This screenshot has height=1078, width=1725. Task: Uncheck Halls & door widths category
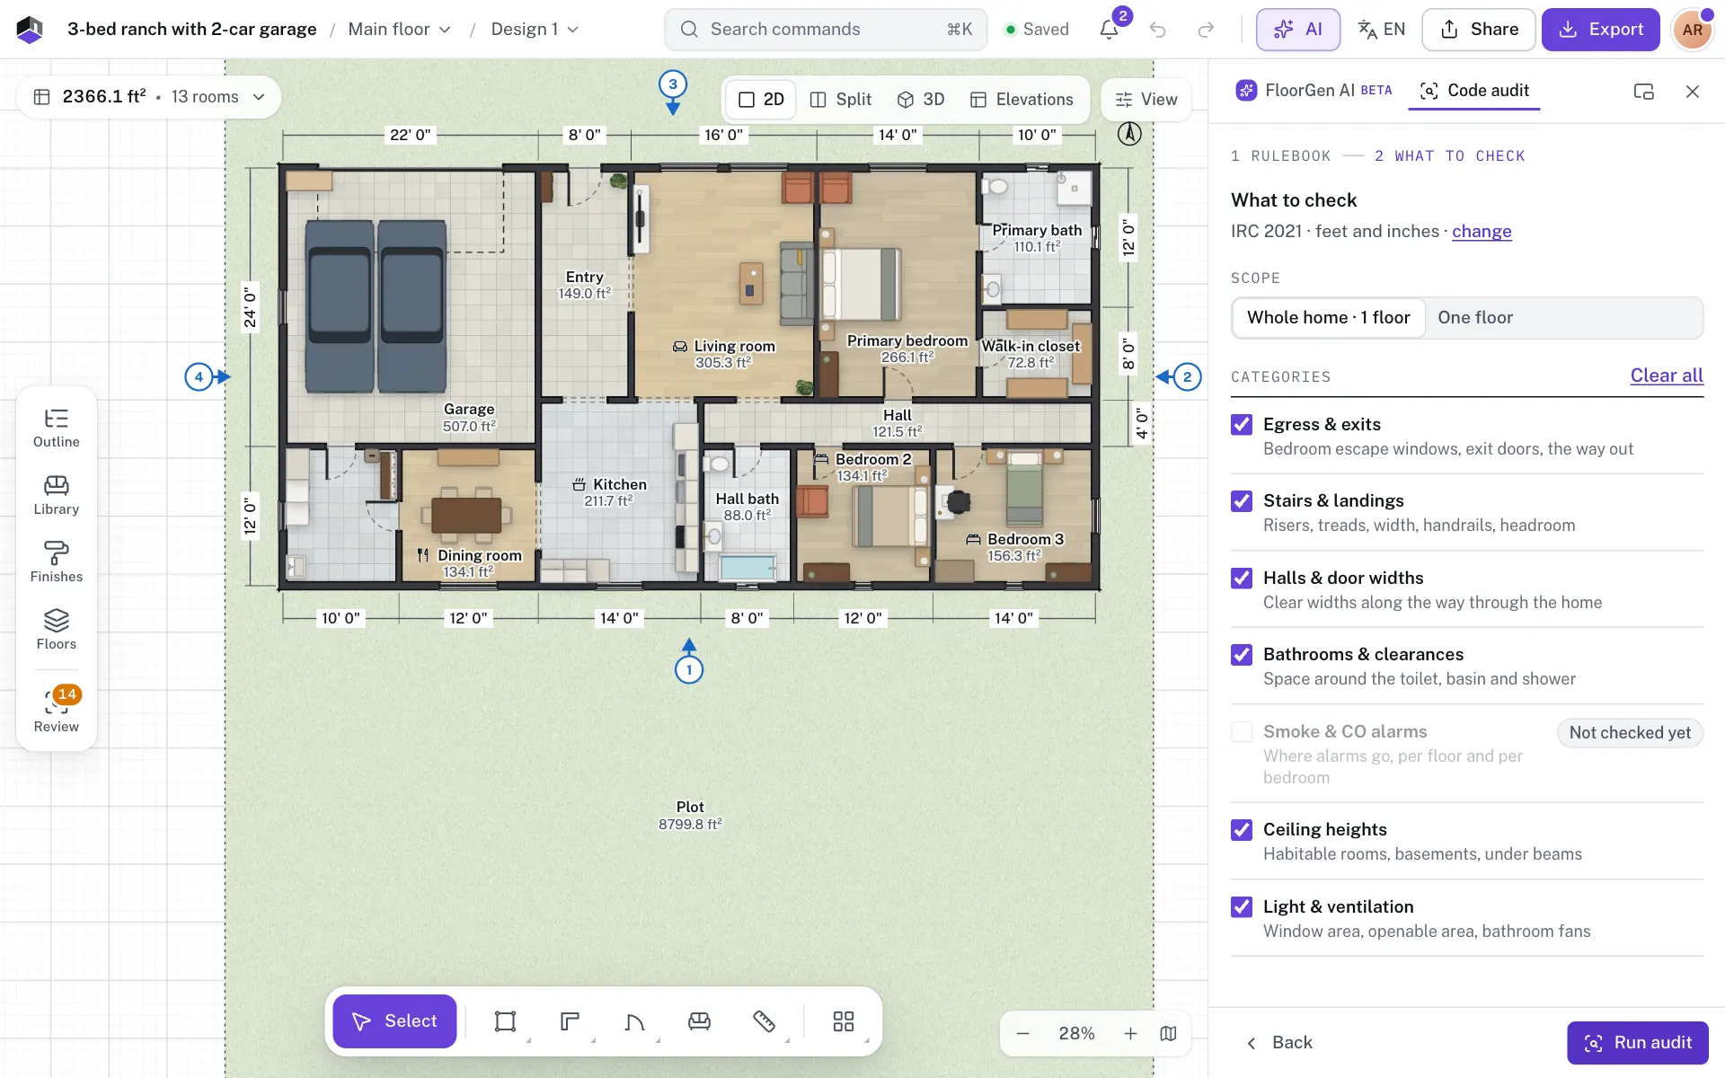coord(1242,578)
